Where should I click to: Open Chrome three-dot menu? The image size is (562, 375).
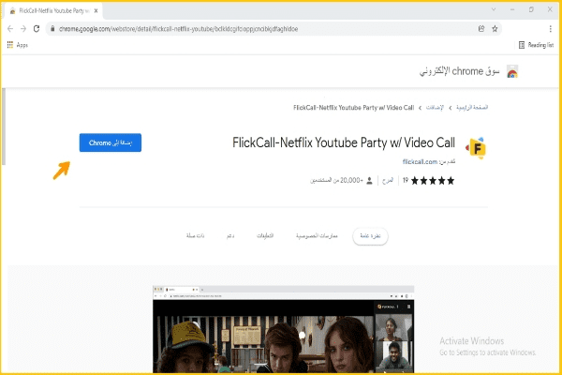(550, 29)
